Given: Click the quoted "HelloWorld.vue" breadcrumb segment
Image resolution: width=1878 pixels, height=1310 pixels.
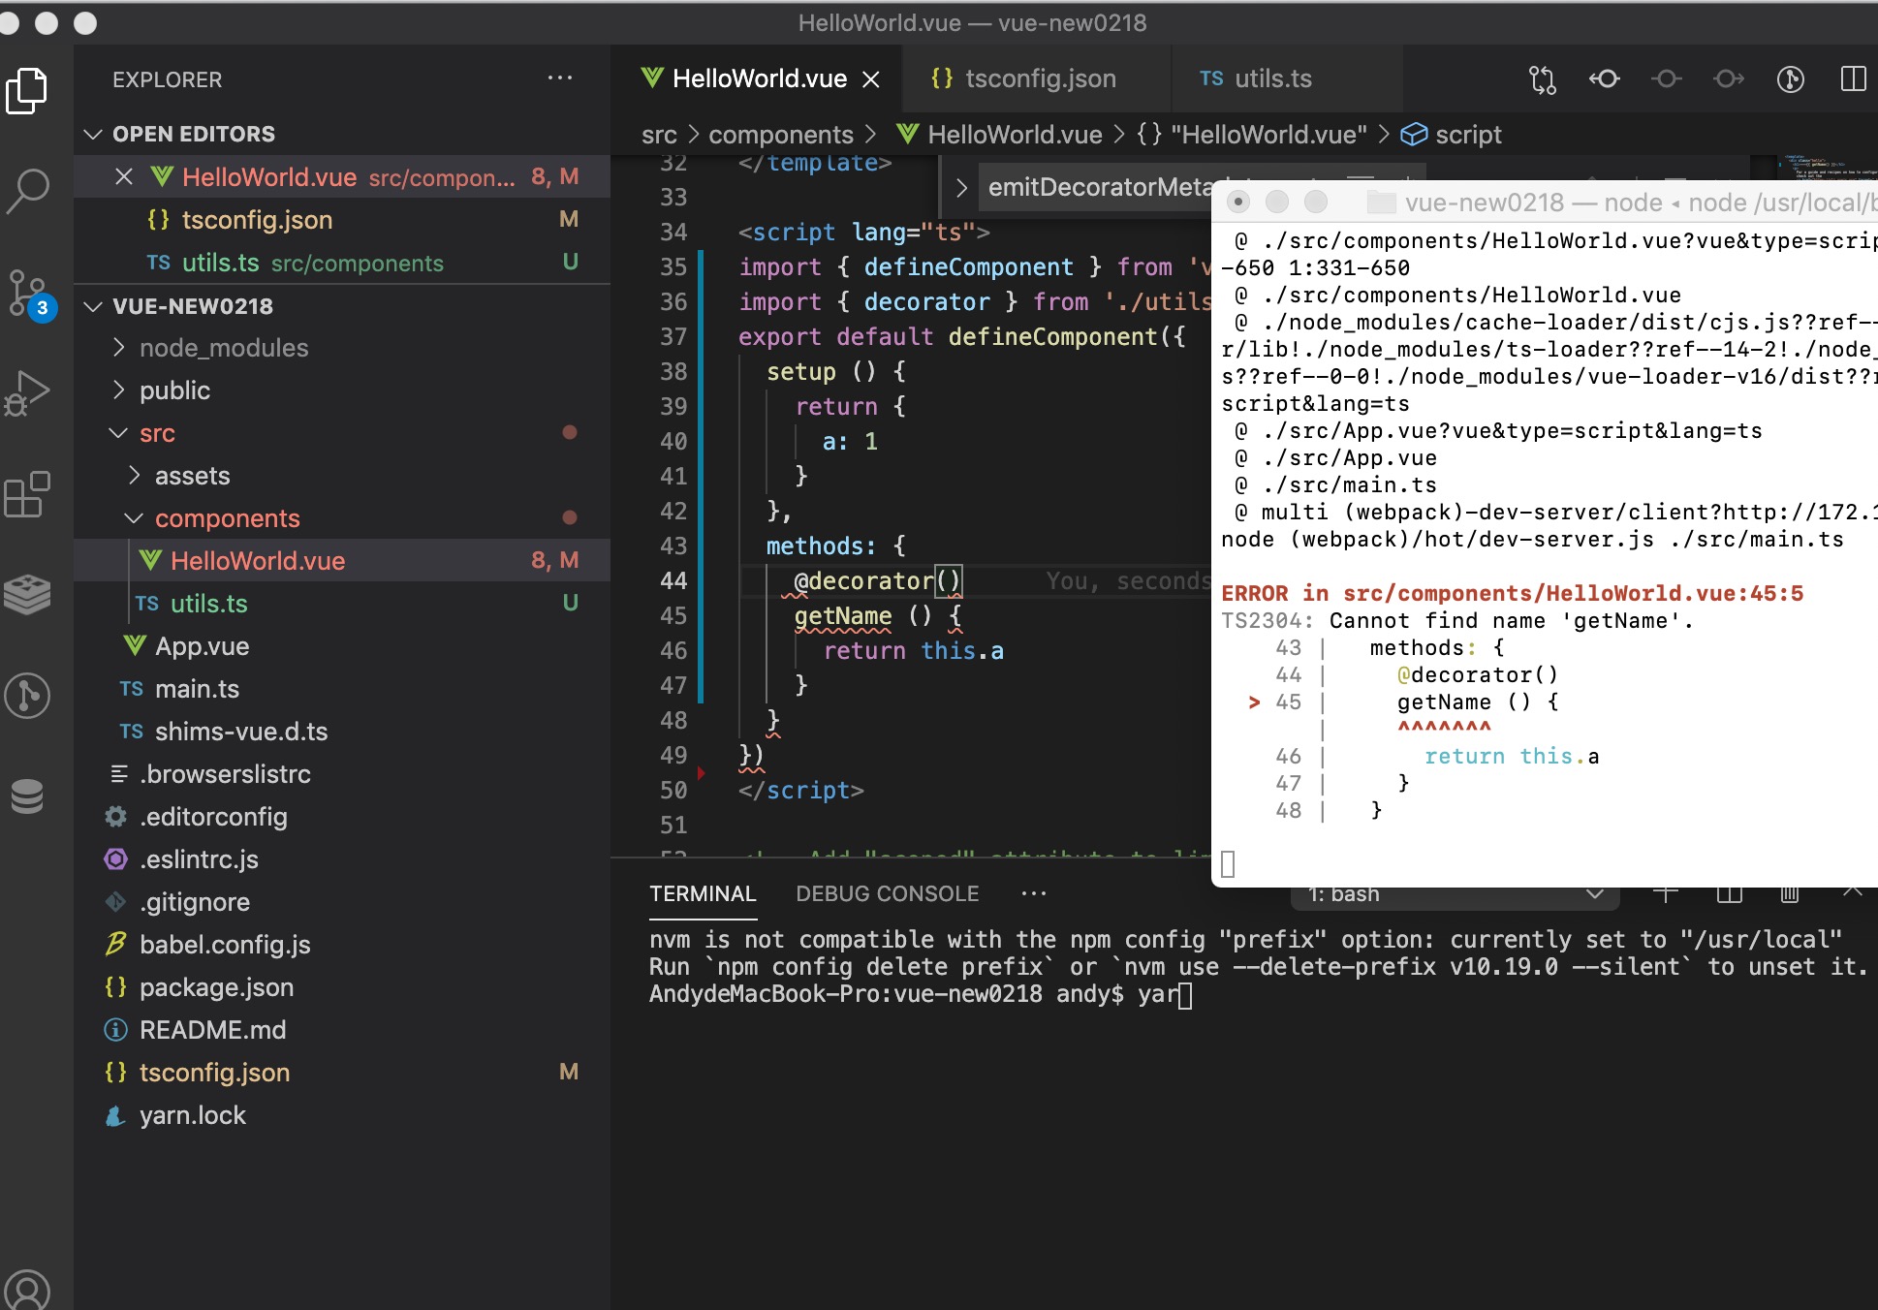Looking at the screenshot, I should 1268,135.
